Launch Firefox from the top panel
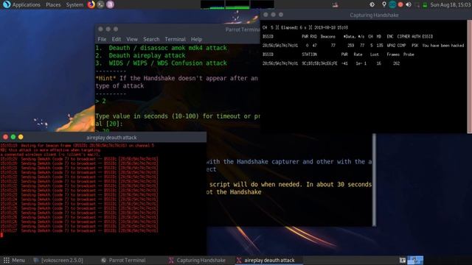This screenshot has height=265, width=472. (91, 4)
